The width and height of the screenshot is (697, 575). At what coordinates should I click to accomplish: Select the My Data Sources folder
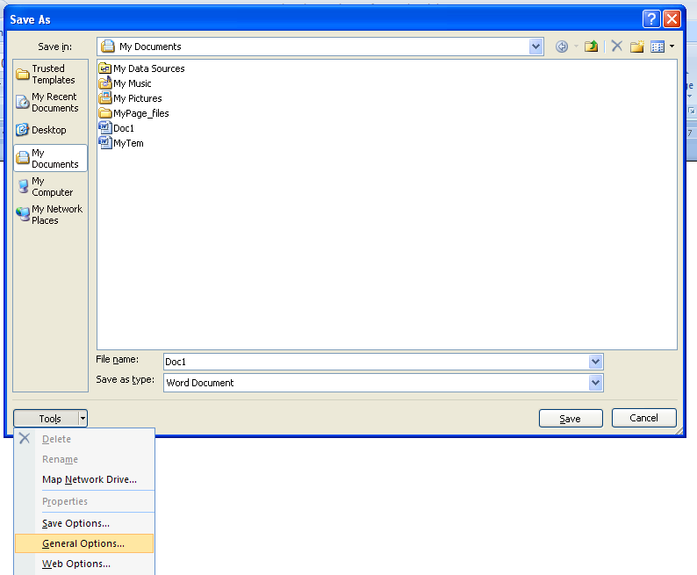142,68
